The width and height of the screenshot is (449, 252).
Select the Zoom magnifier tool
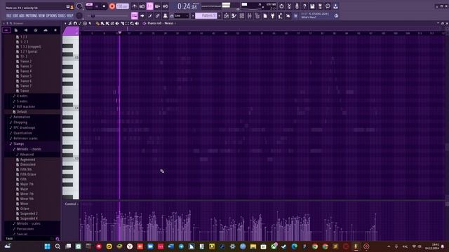pos(132,23)
